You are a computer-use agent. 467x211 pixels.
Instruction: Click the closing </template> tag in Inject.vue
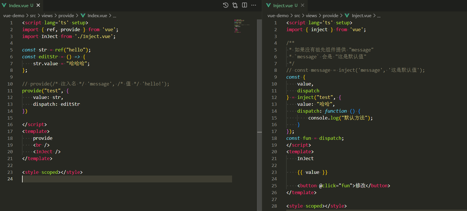(x=301, y=193)
